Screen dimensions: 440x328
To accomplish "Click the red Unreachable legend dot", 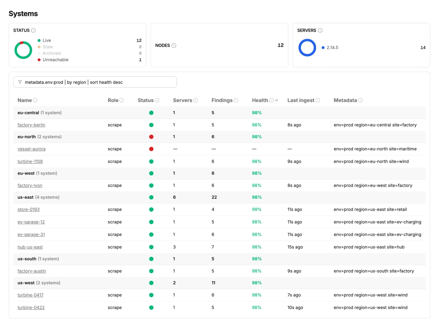I will [x=39, y=60].
